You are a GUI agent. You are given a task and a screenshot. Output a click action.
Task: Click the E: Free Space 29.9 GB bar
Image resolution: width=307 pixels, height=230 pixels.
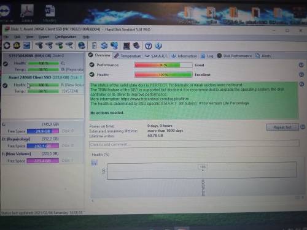point(43,131)
